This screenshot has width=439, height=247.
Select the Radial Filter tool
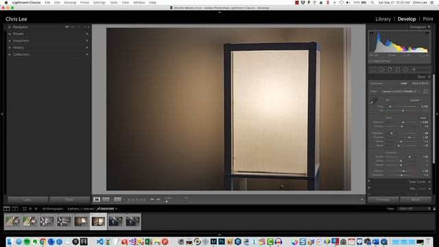[x=405, y=69]
